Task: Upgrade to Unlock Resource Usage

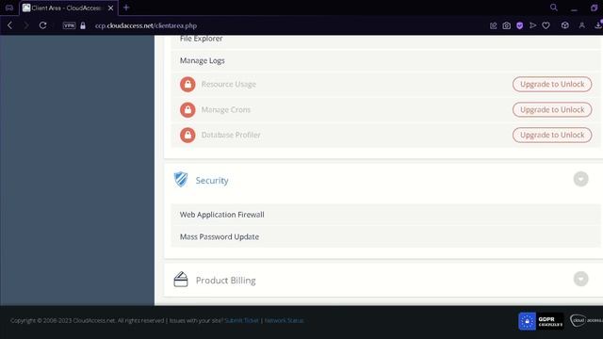Action: pyautogui.click(x=552, y=84)
